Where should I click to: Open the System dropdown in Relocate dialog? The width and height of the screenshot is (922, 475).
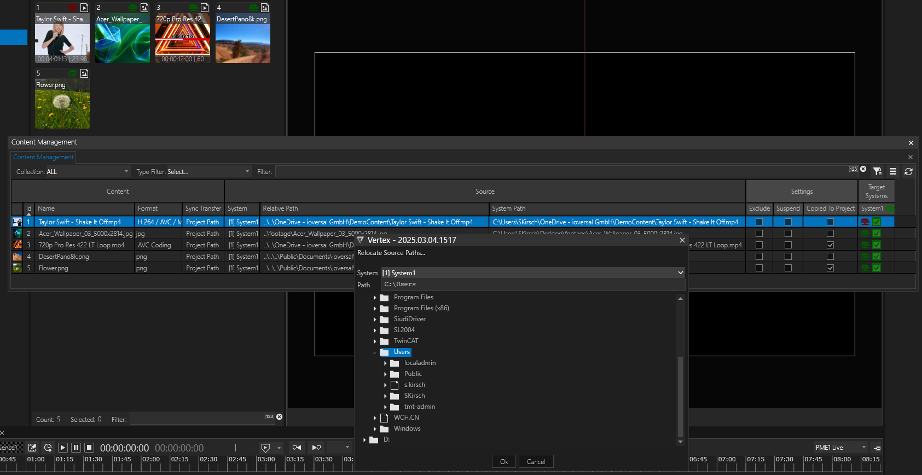(x=680, y=273)
